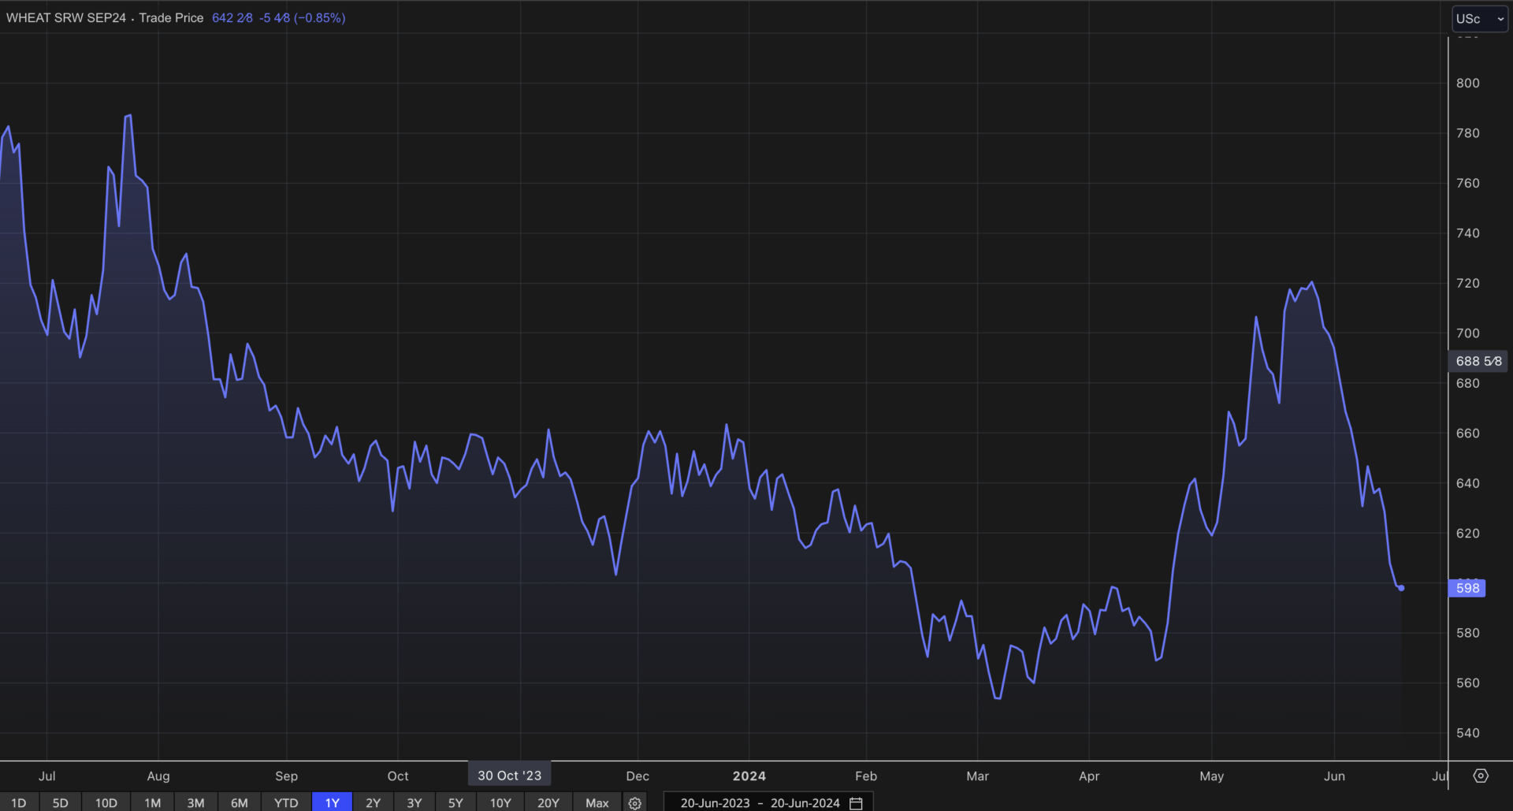Image resolution: width=1513 pixels, height=811 pixels.
Task: Click the 800 price axis label
Action: [x=1467, y=83]
